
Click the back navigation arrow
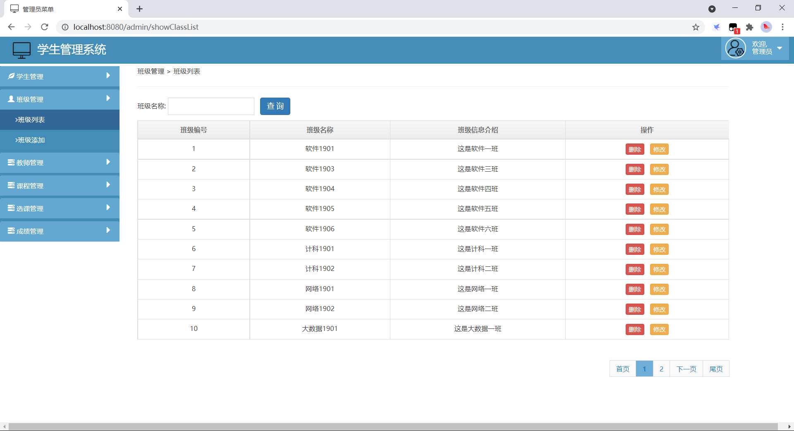point(12,27)
